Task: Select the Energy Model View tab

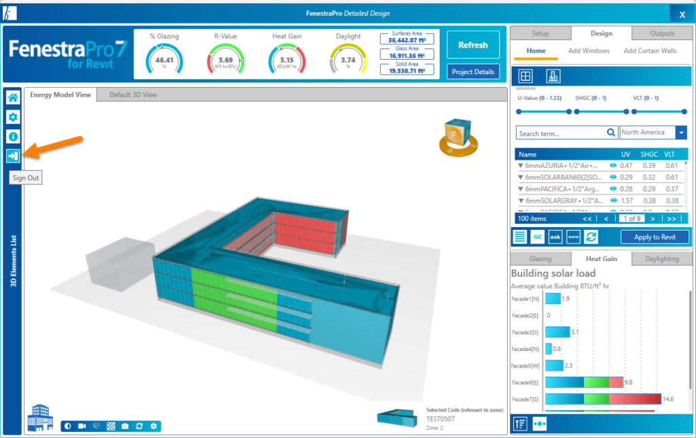Action: [x=60, y=95]
